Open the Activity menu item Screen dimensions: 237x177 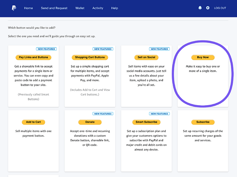98,8
